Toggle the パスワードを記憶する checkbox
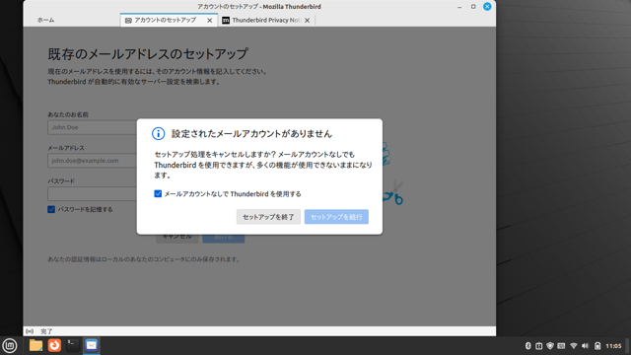Viewport: 631px width, 355px height. 51,209
